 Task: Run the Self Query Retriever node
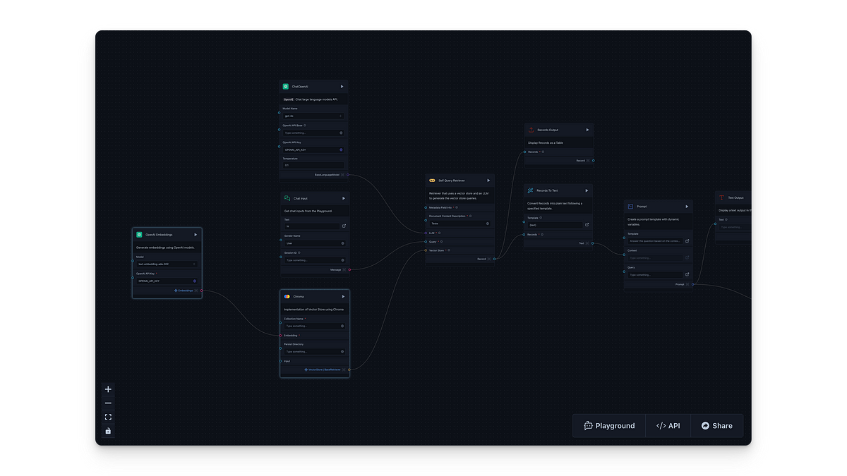(x=488, y=180)
